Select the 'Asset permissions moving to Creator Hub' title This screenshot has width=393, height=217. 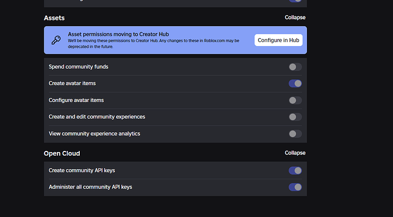click(x=118, y=34)
